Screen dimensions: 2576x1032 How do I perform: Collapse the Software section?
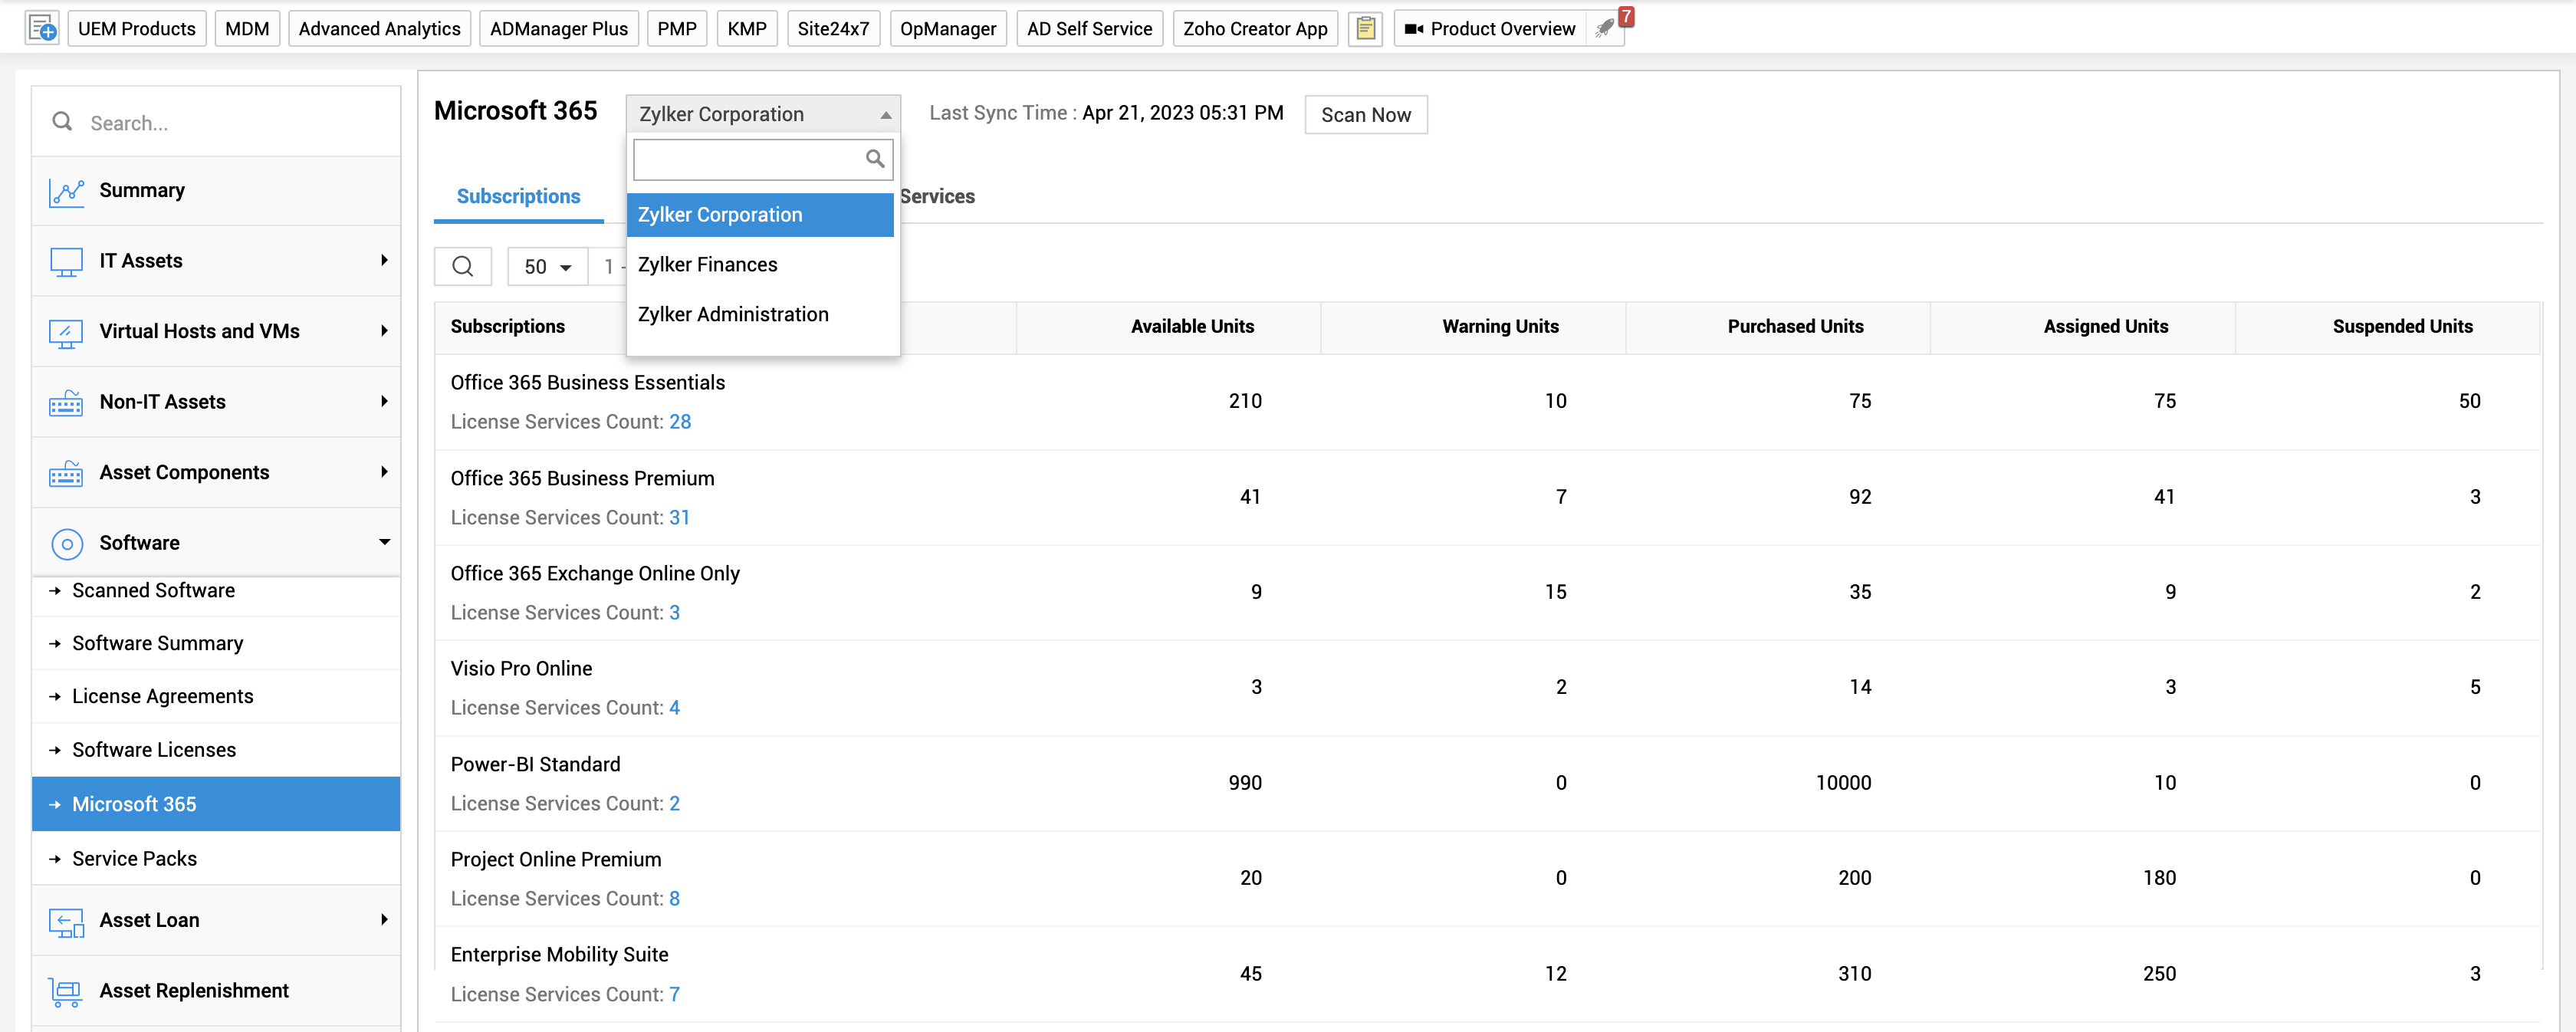pos(384,542)
